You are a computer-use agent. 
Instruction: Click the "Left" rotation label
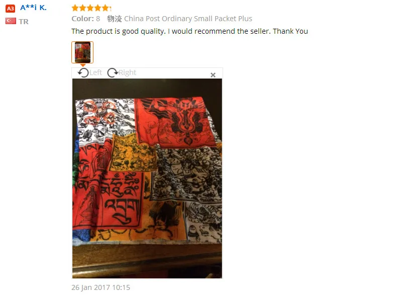[x=95, y=72]
